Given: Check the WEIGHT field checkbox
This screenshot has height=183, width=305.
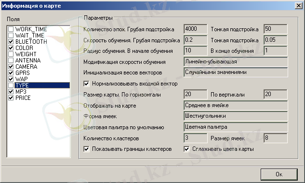Looking at the screenshot, I should (x=11, y=54).
